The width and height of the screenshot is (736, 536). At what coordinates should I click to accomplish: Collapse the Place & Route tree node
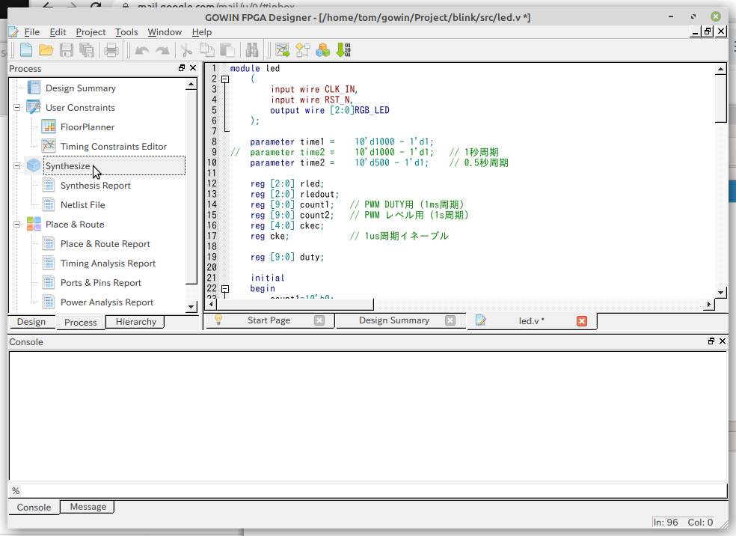pos(17,225)
